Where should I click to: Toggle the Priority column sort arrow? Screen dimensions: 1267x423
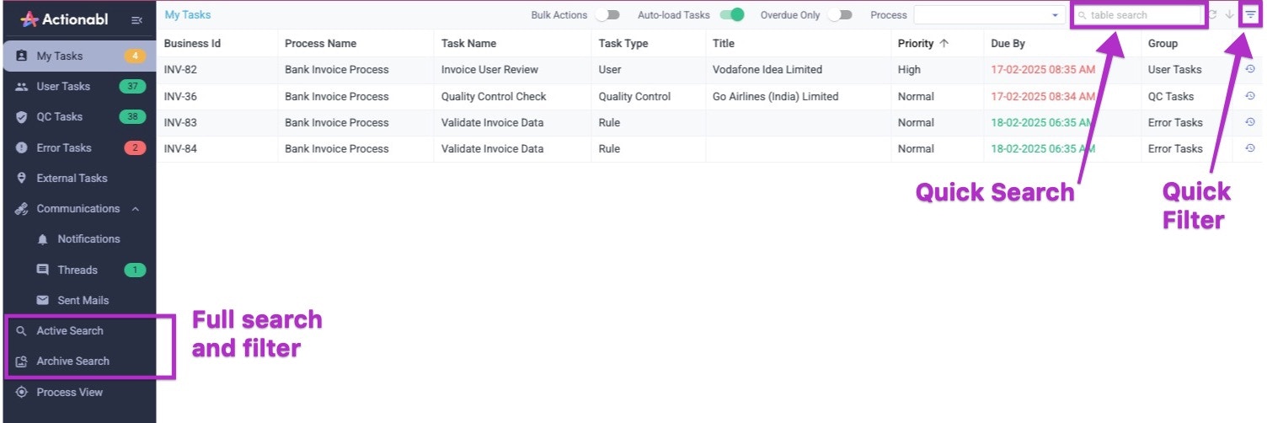point(944,43)
